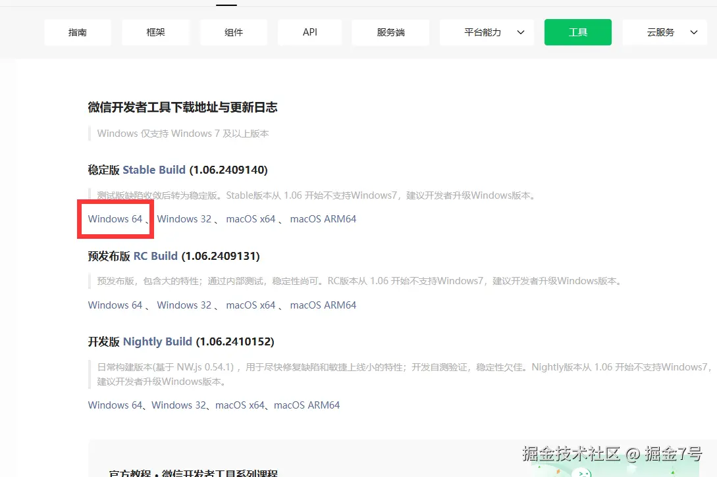
Task: Download Nightly Build macOS ARM64
Action: (x=307, y=405)
